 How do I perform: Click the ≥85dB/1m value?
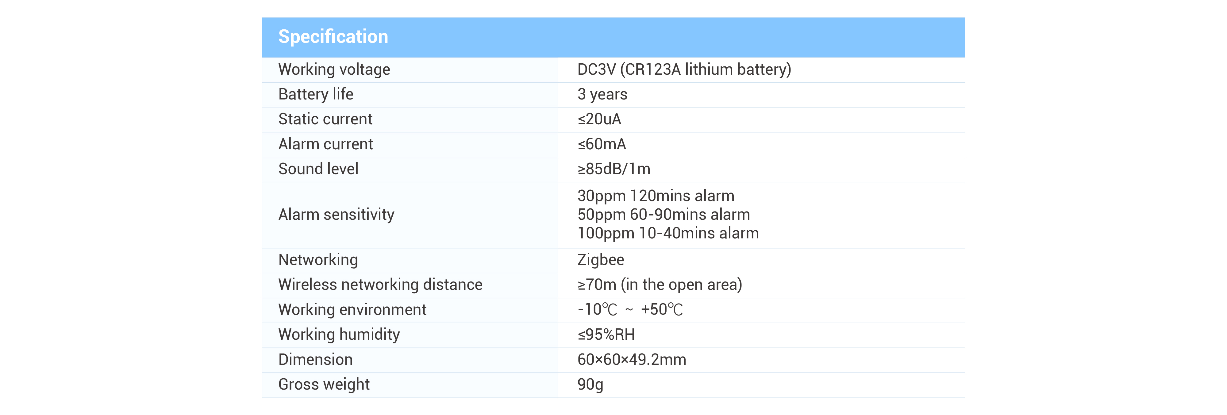[x=613, y=169]
